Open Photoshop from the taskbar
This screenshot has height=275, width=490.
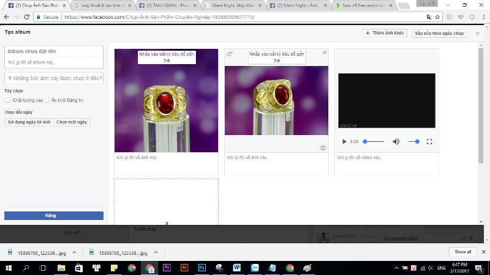tap(202, 268)
